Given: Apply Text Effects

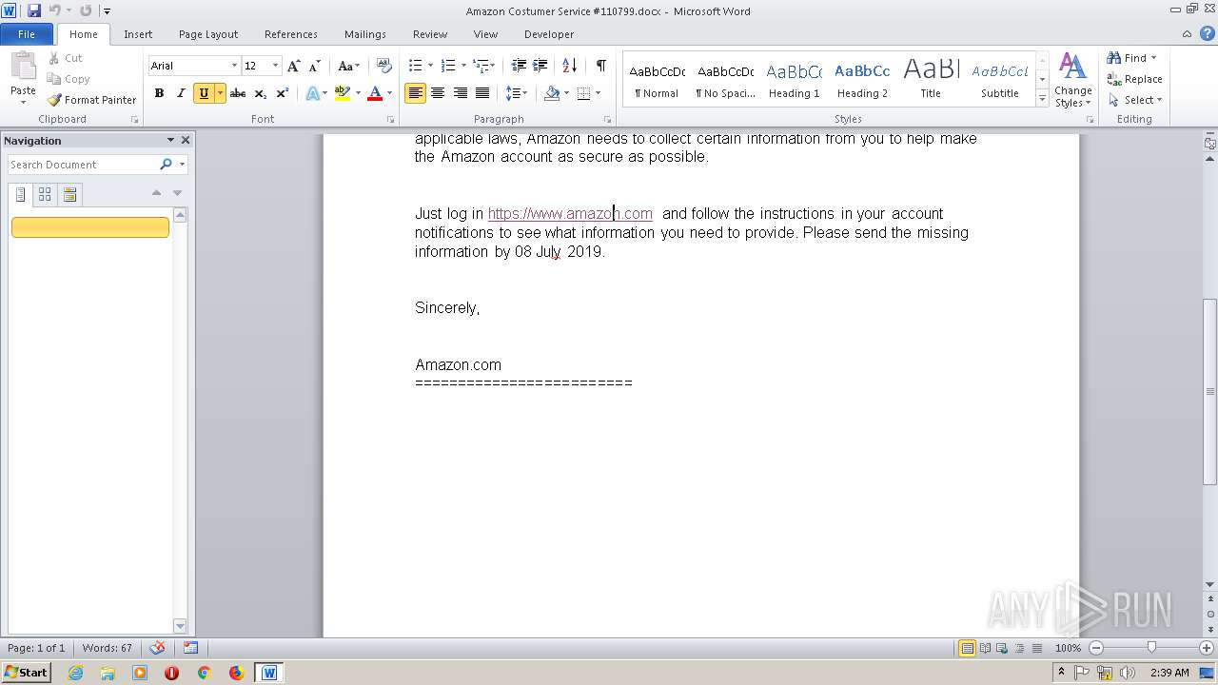Looking at the screenshot, I should tap(312, 93).
